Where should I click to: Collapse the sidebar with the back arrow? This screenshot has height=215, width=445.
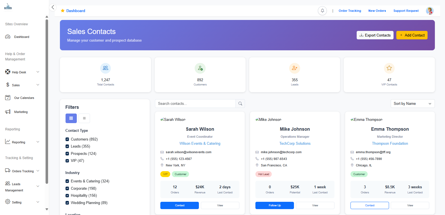click(x=53, y=7)
